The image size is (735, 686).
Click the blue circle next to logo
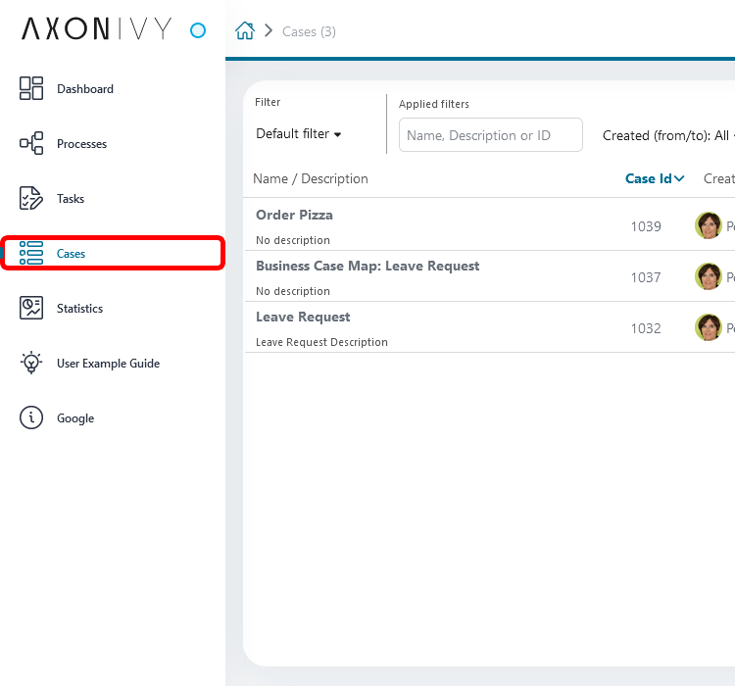pos(198,30)
